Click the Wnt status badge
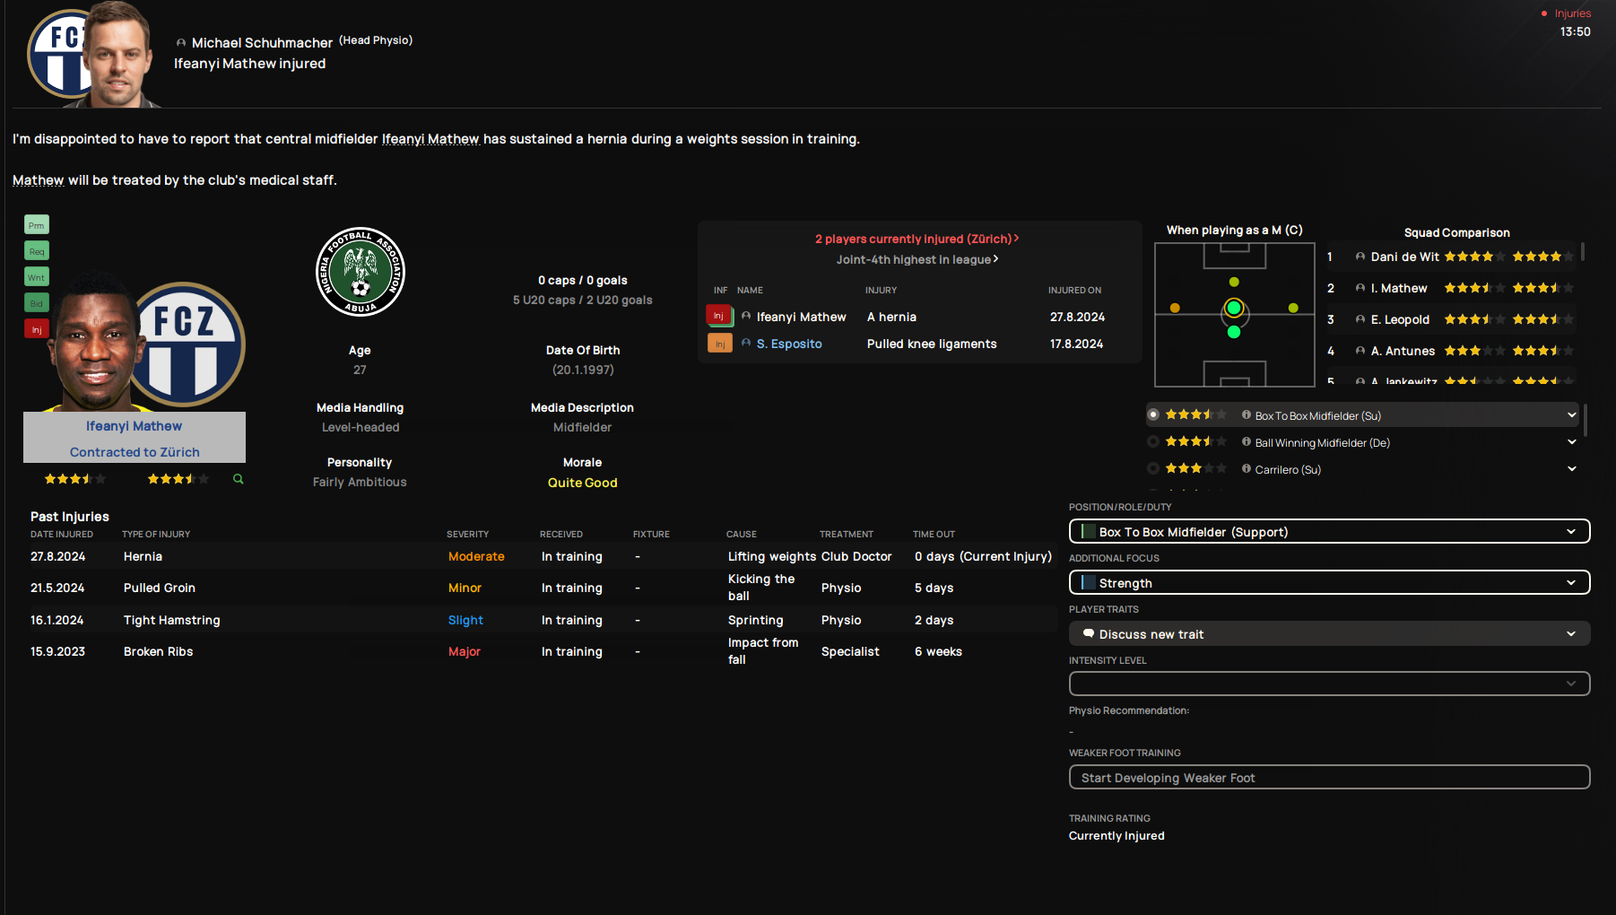This screenshot has height=915, width=1616. [36, 277]
